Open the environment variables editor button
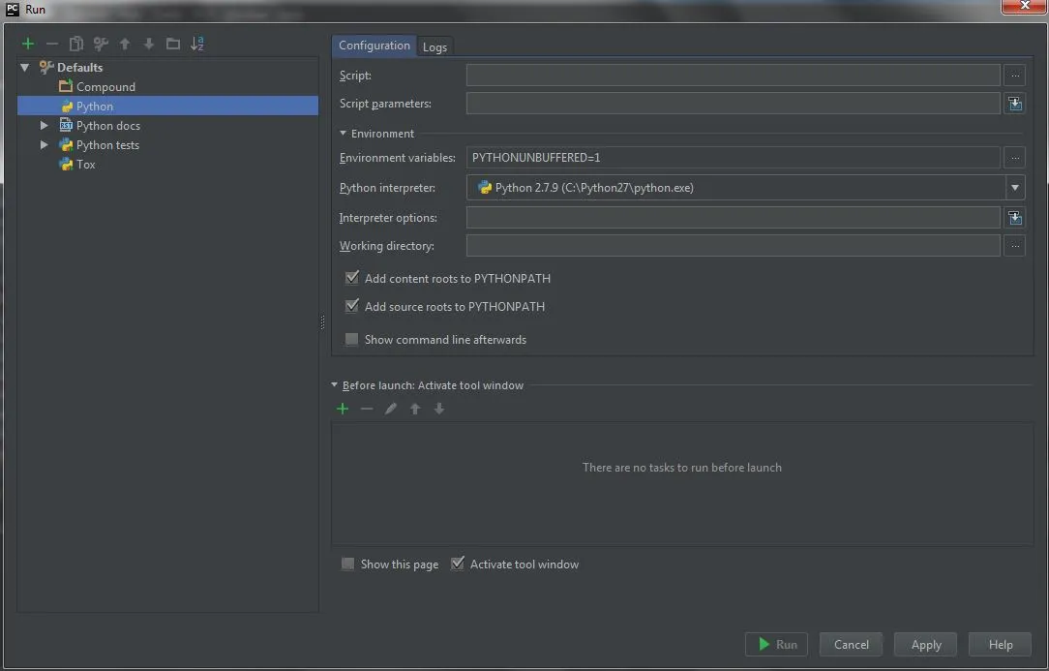 pos(1015,158)
